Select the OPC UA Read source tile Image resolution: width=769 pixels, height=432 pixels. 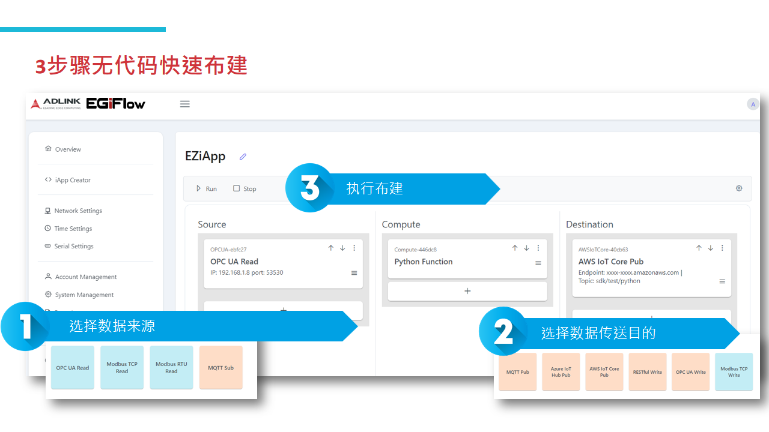click(x=73, y=368)
